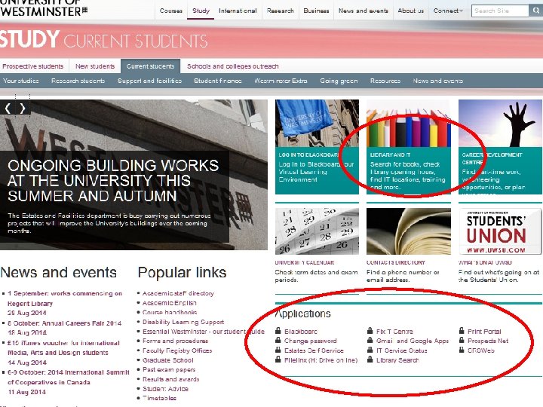Click padlock icon beside Change password
Screen dimensions: 543x407
coord(278,340)
